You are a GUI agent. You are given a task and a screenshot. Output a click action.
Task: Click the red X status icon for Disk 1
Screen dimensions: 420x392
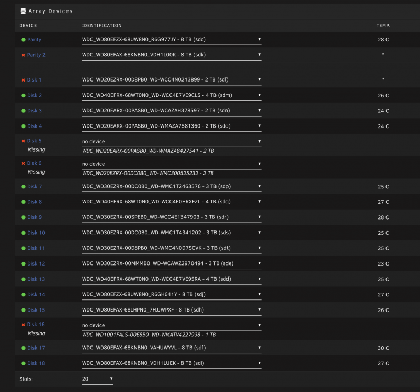tap(24, 80)
